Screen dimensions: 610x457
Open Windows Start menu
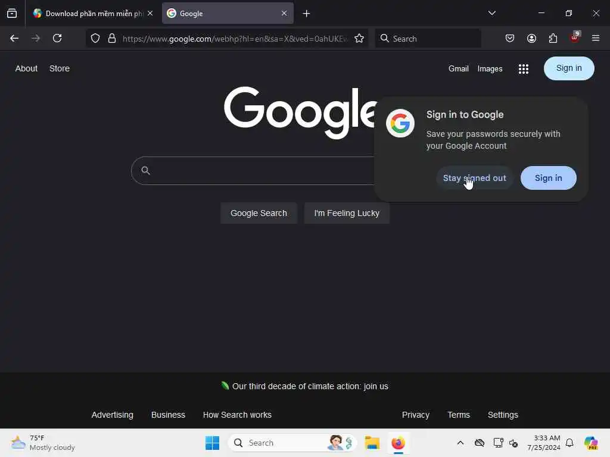tap(212, 443)
